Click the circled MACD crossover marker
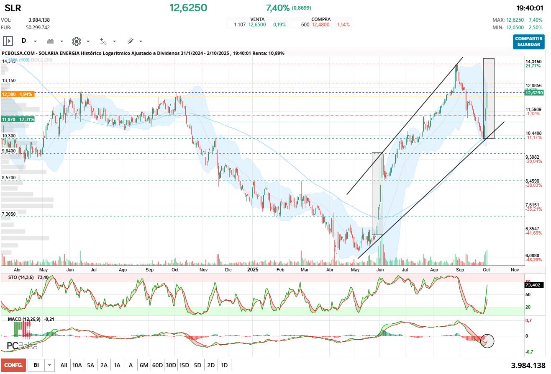Image resolution: width=551 pixels, height=374 pixels. (x=487, y=340)
